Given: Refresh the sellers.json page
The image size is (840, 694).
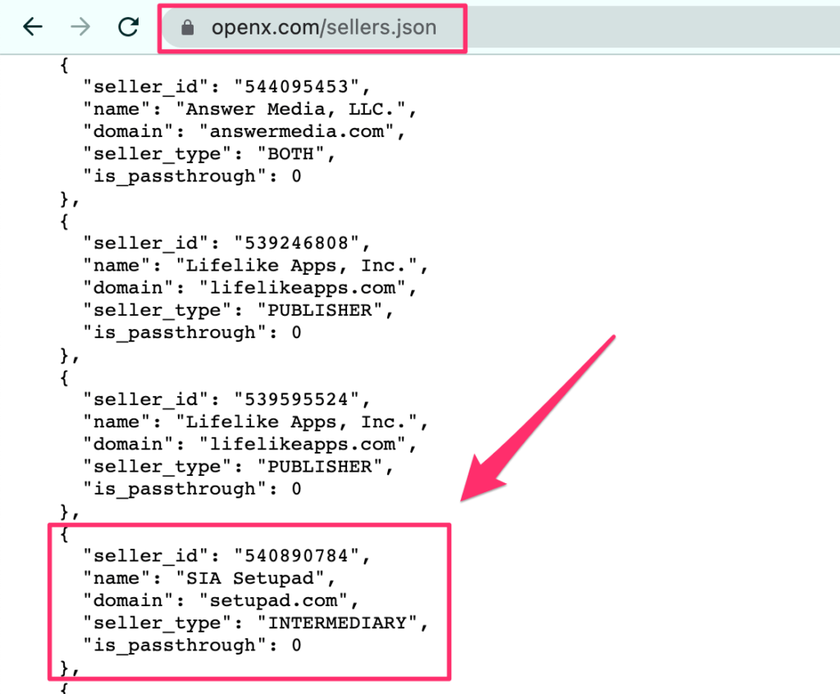Looking at the screenshot, I should coord(128,27).
